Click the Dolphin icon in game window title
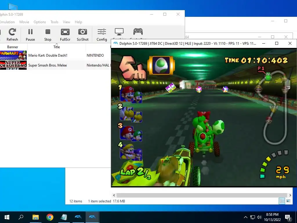 (115, 43)
